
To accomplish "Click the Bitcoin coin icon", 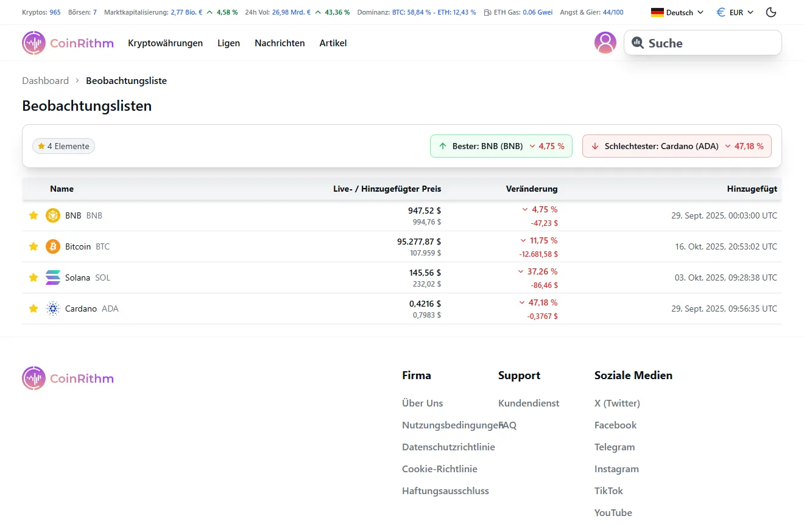I will [x=52, y=246].
